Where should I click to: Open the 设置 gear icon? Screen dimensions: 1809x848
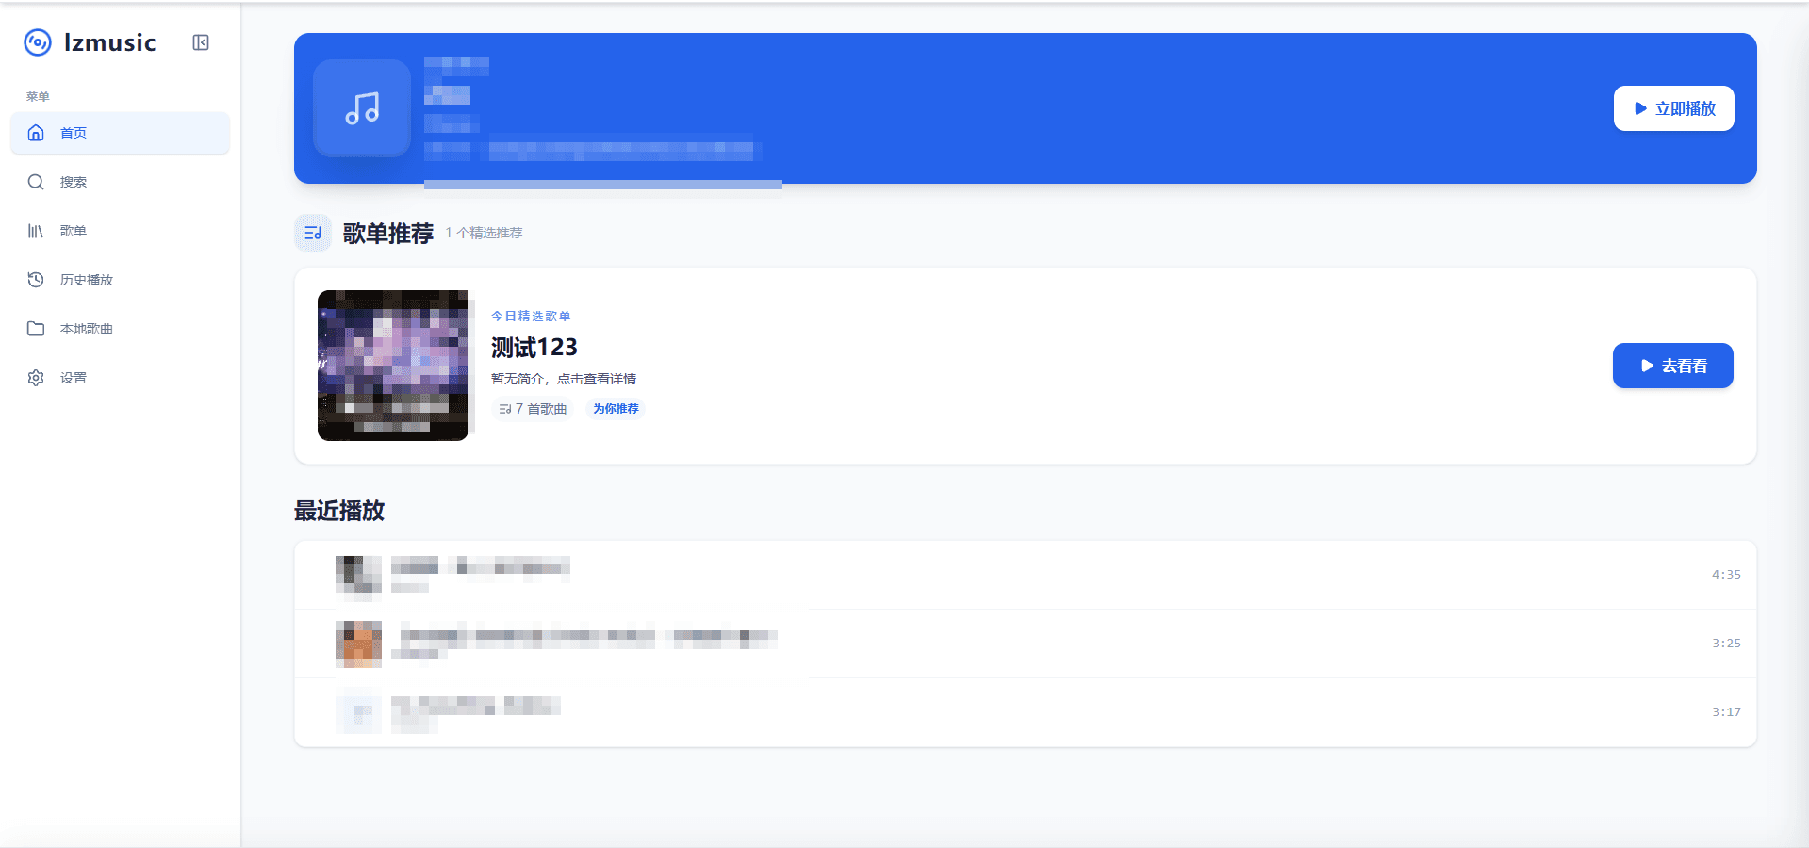coord(36,377)
